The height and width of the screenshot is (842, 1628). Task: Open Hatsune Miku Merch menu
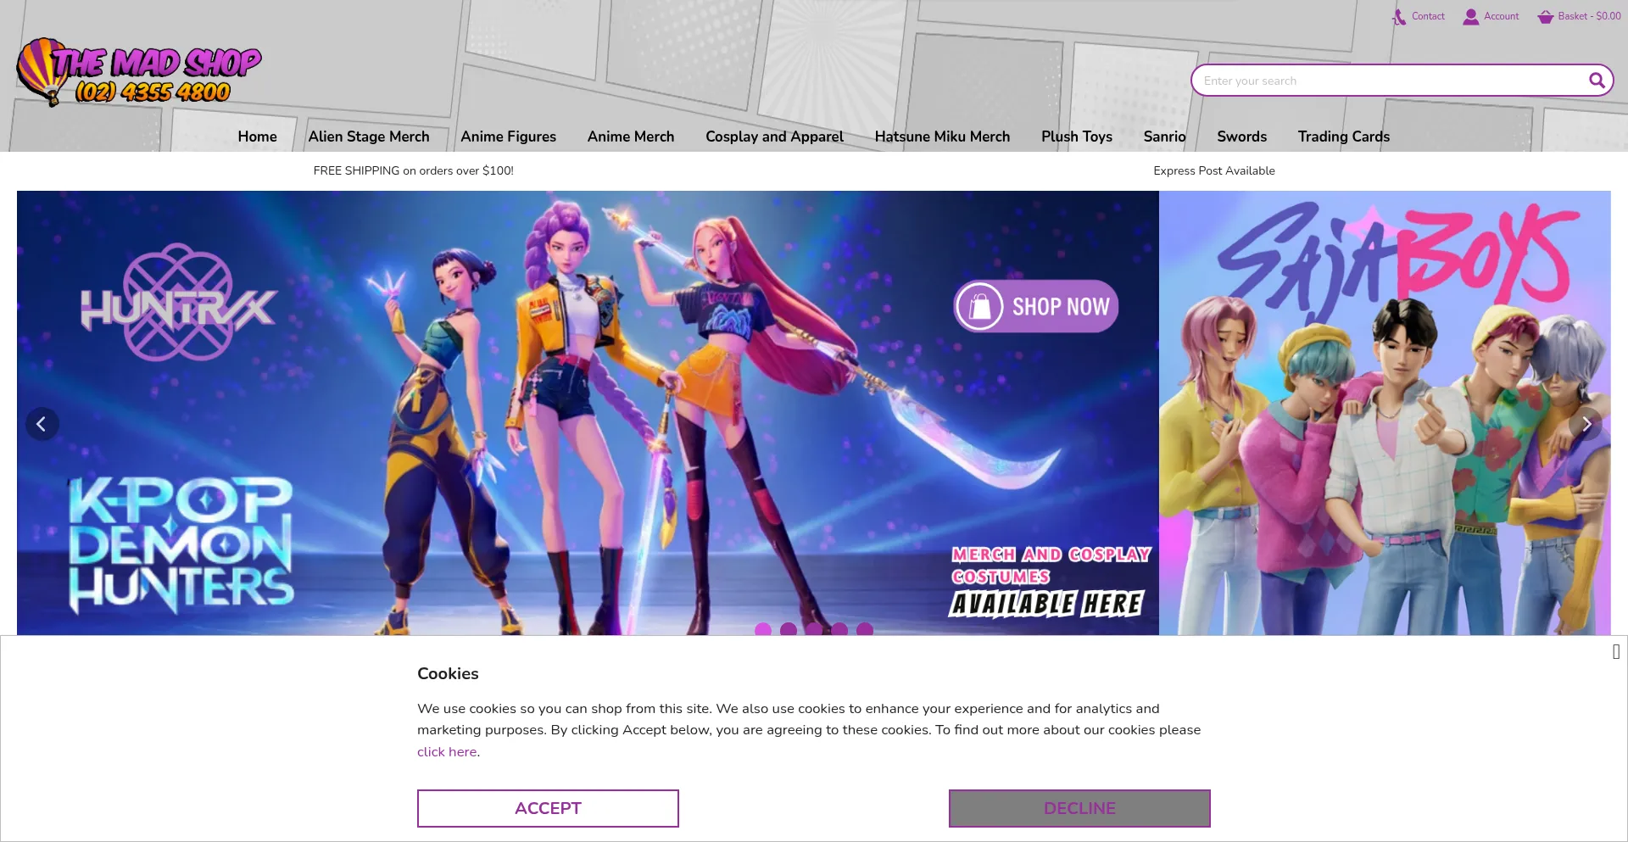click(x=942, y=137)
